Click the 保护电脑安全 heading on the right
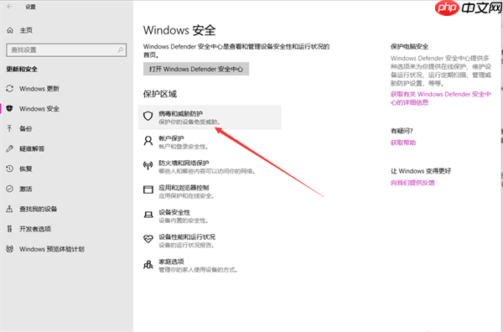Image resolution: width=503 pixels, height=332 pixels. [x=409, y=46]
